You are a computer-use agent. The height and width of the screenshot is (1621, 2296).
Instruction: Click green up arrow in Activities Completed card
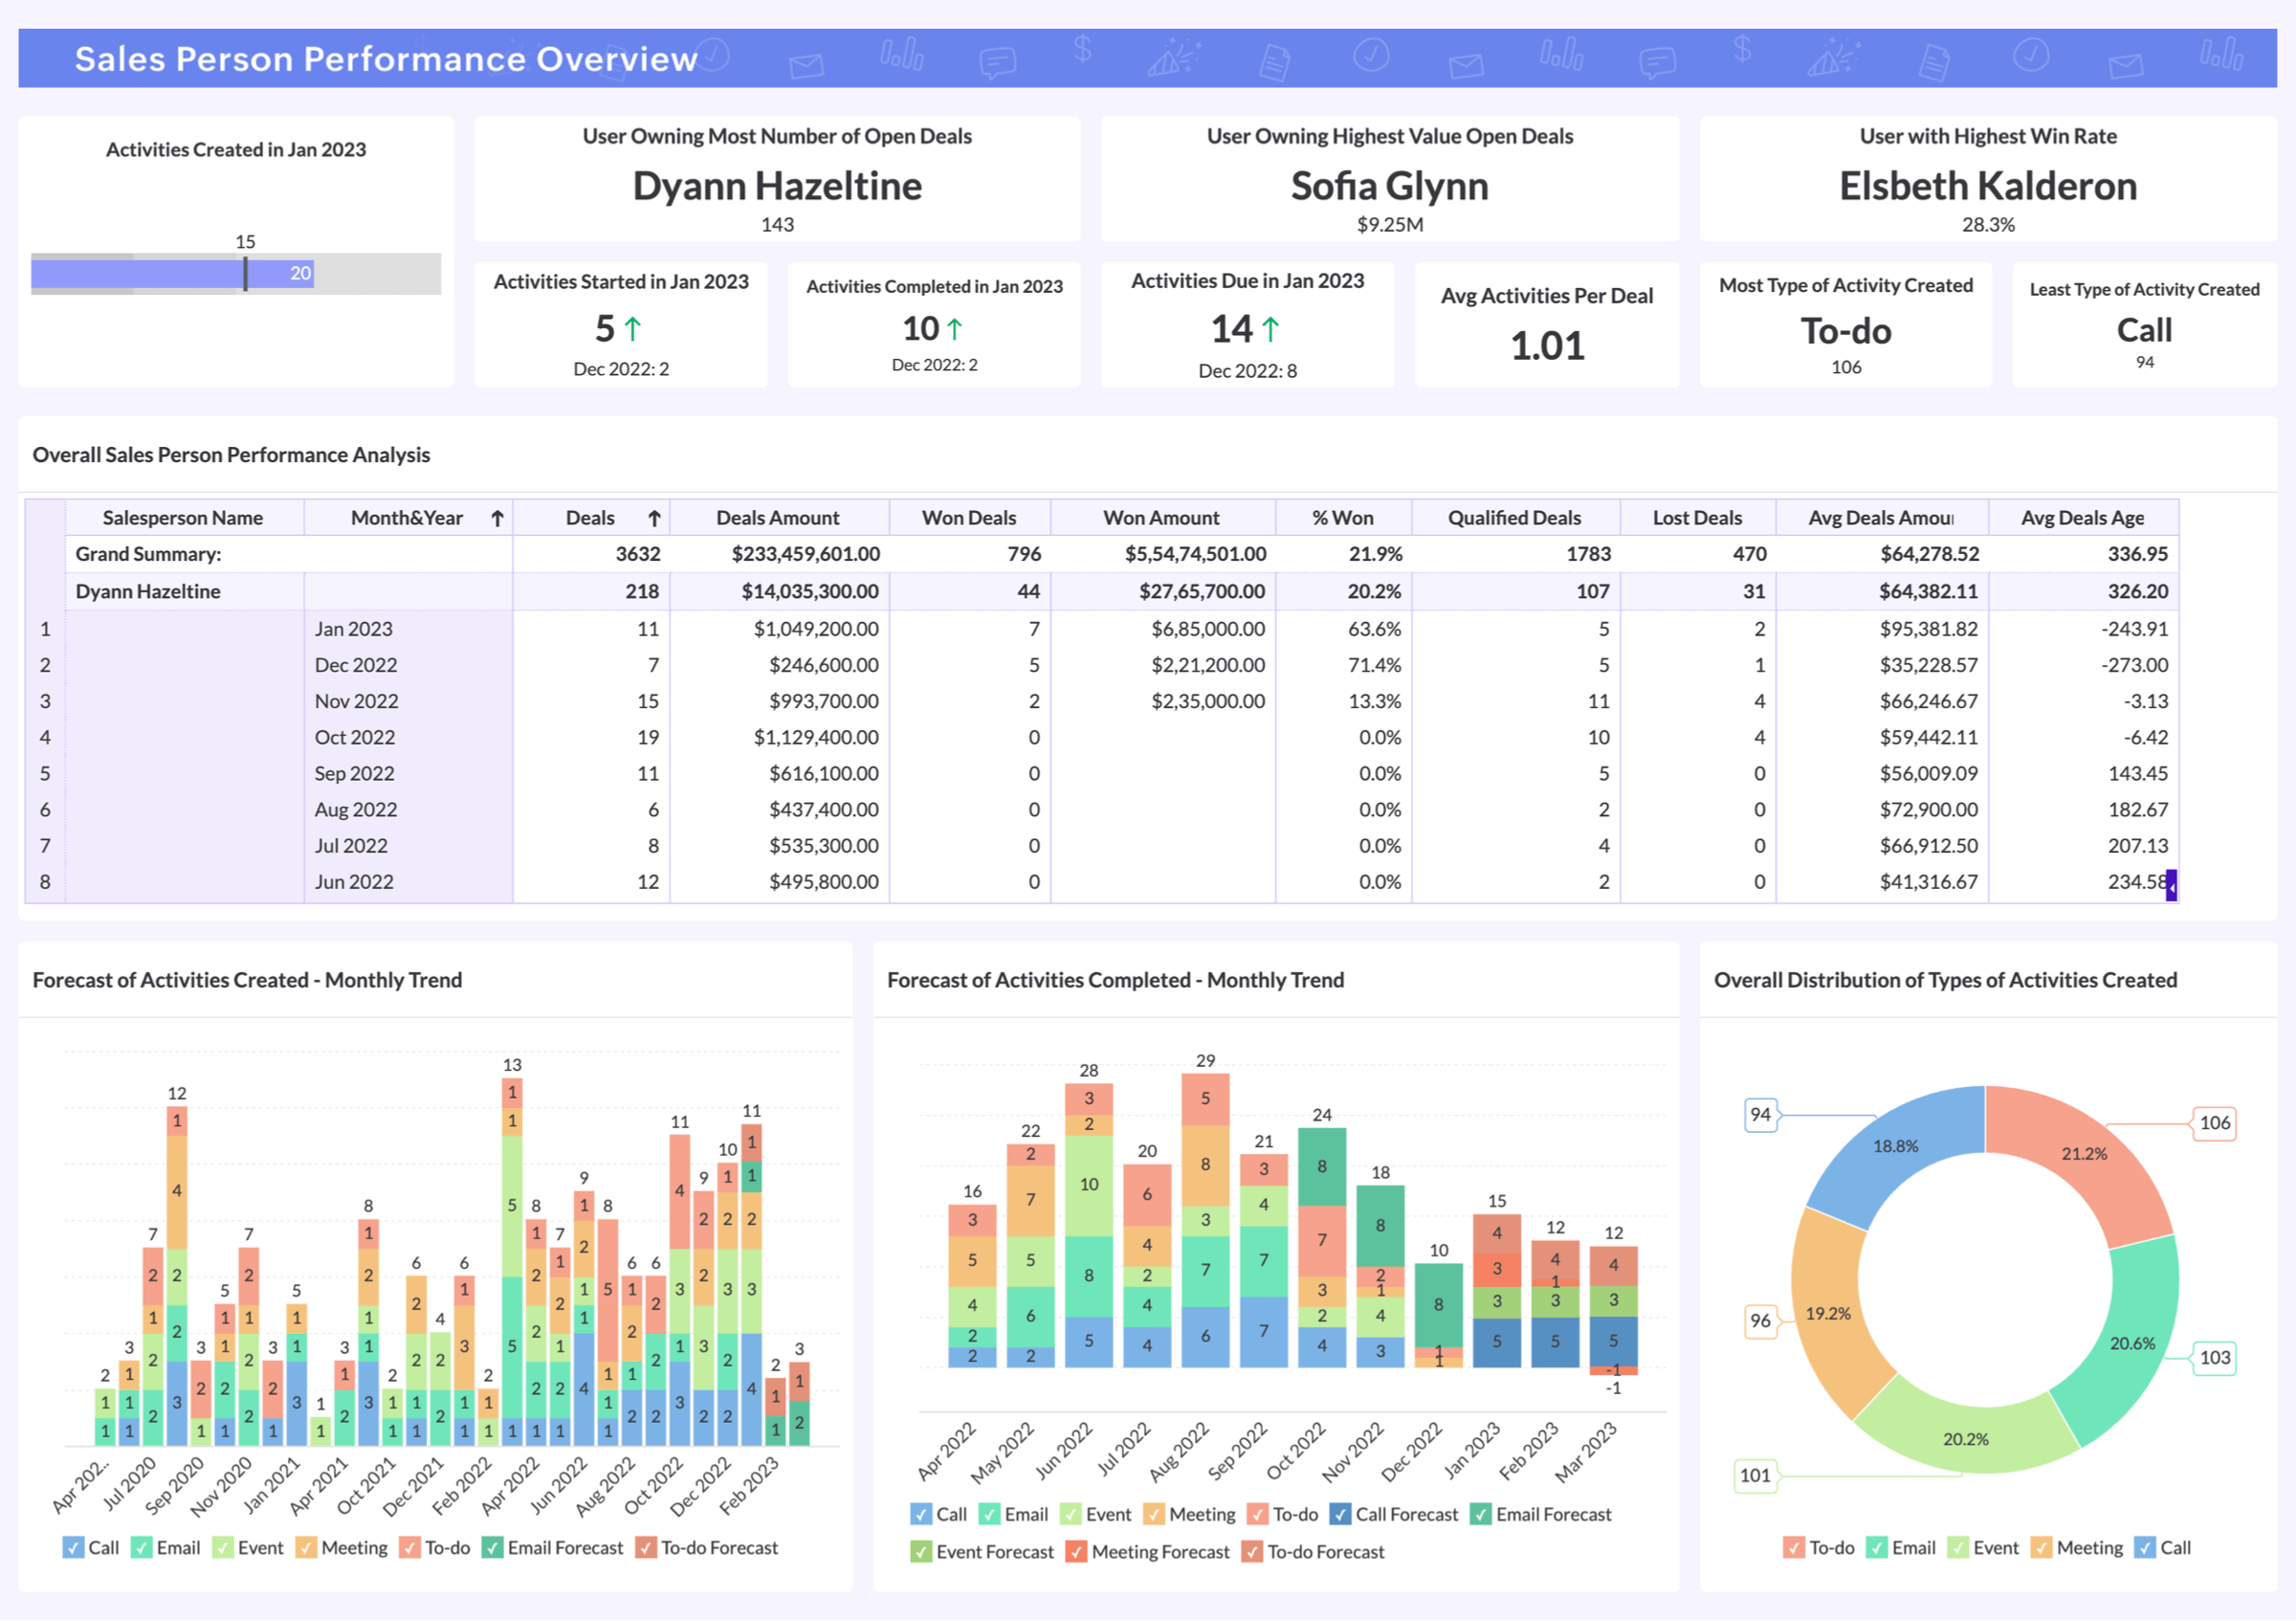(954, 329)
